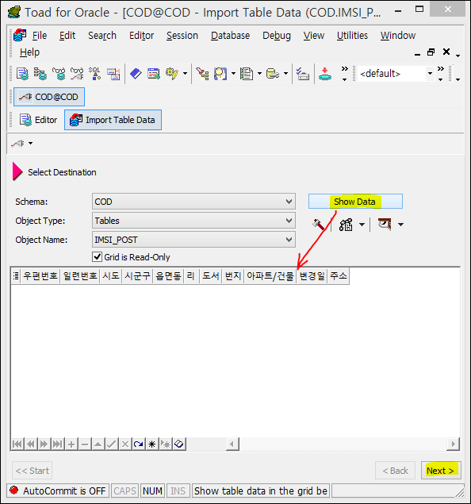
Task: Click the grid column selector icon
Action: pos(16,275)
